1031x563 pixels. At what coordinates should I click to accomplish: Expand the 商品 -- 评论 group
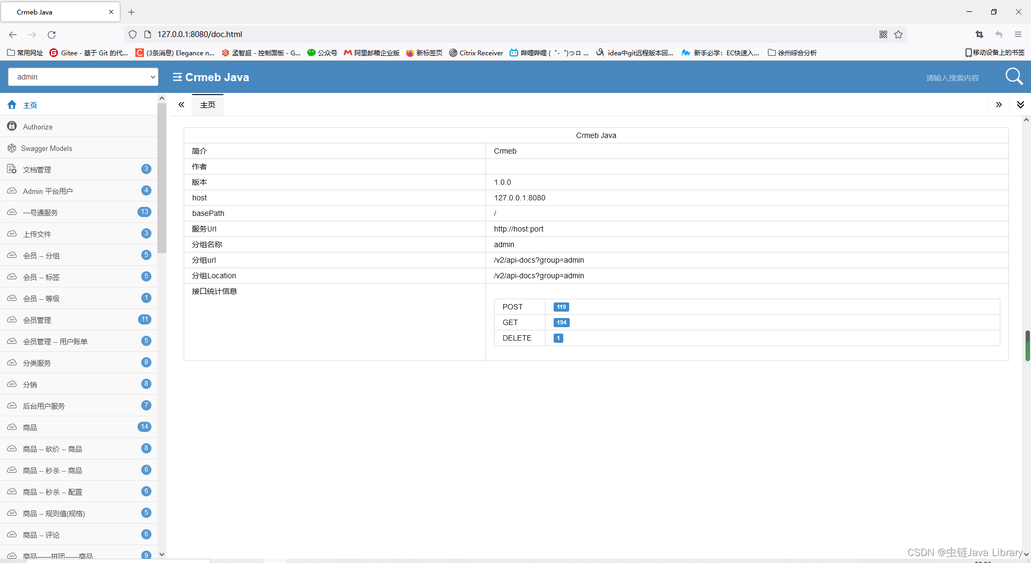78,535
